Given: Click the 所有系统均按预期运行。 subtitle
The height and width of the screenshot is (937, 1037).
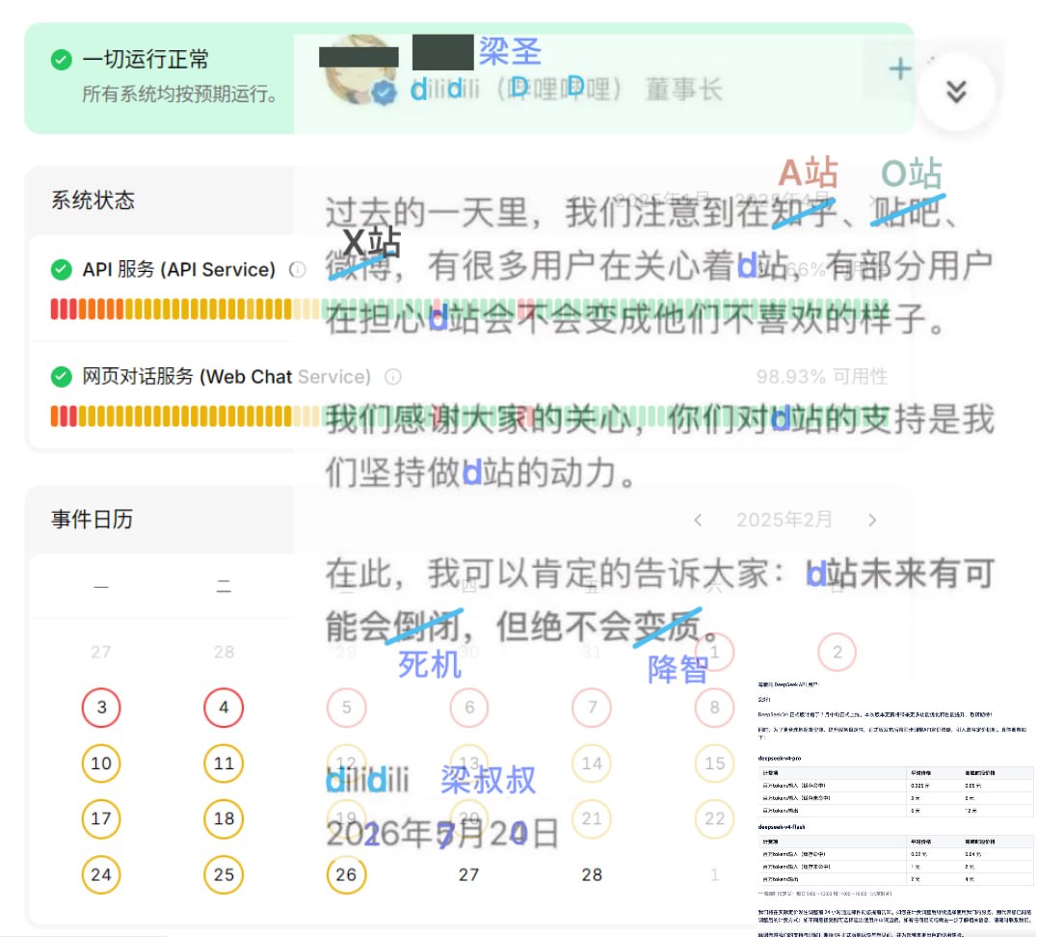Looking at the screenshot, I should pos(180,94).
